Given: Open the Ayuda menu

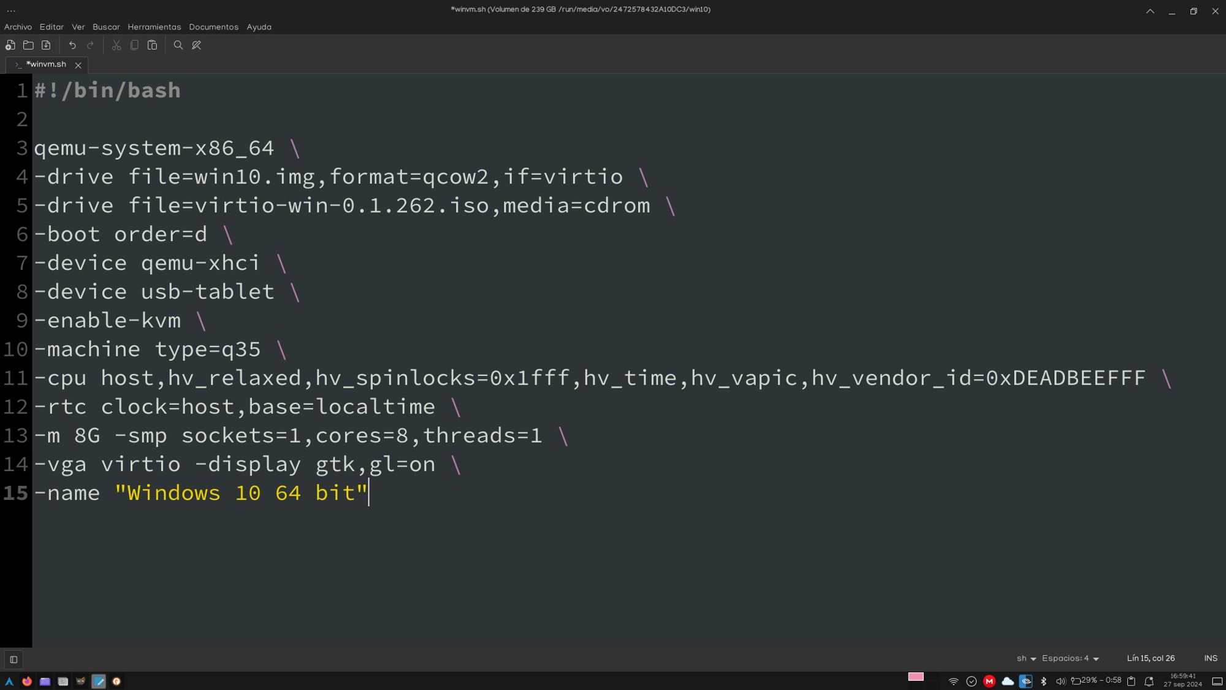Looking at the screenshot, I should 259,27.
